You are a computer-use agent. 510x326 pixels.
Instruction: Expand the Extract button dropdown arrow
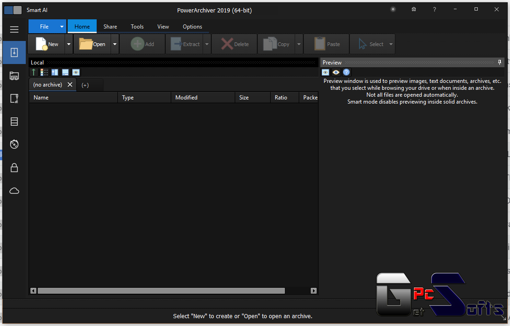click(207, 44)
